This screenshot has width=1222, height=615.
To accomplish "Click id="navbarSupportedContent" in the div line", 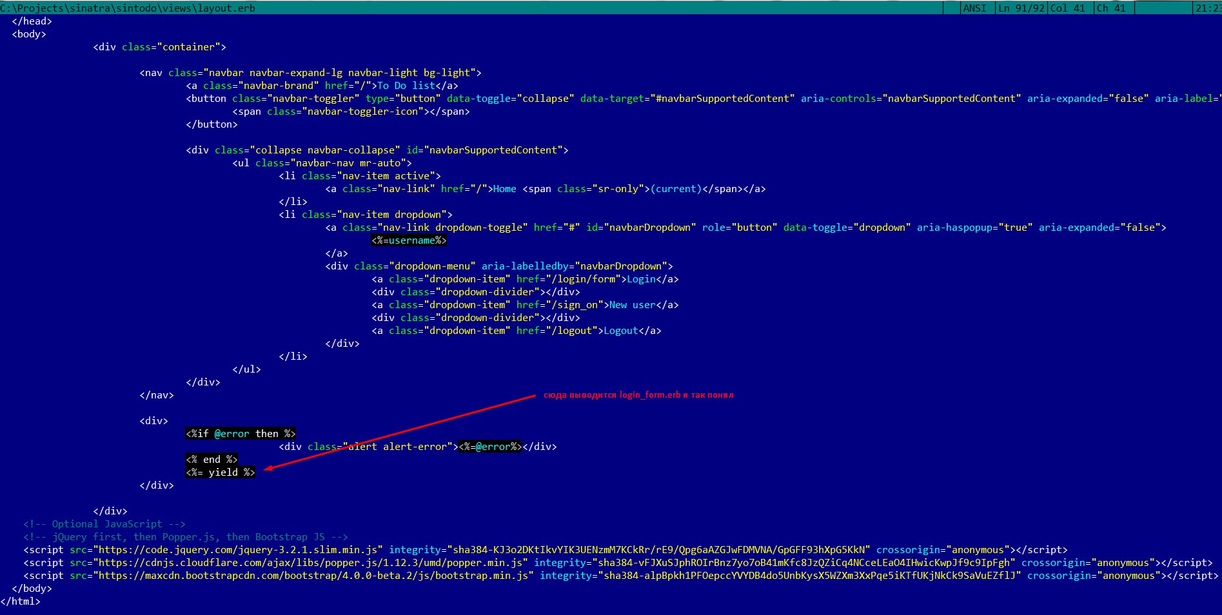I will (x=484, y=150).
